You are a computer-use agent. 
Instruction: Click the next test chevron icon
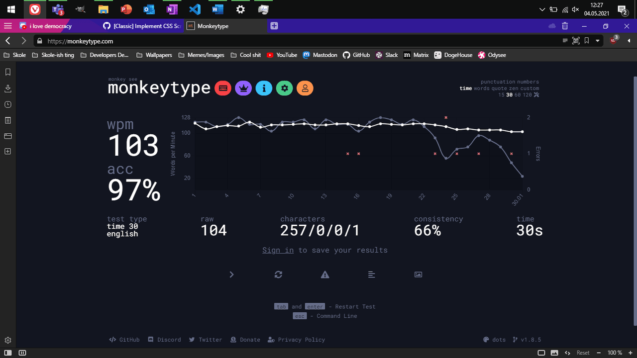coord(231,274)
